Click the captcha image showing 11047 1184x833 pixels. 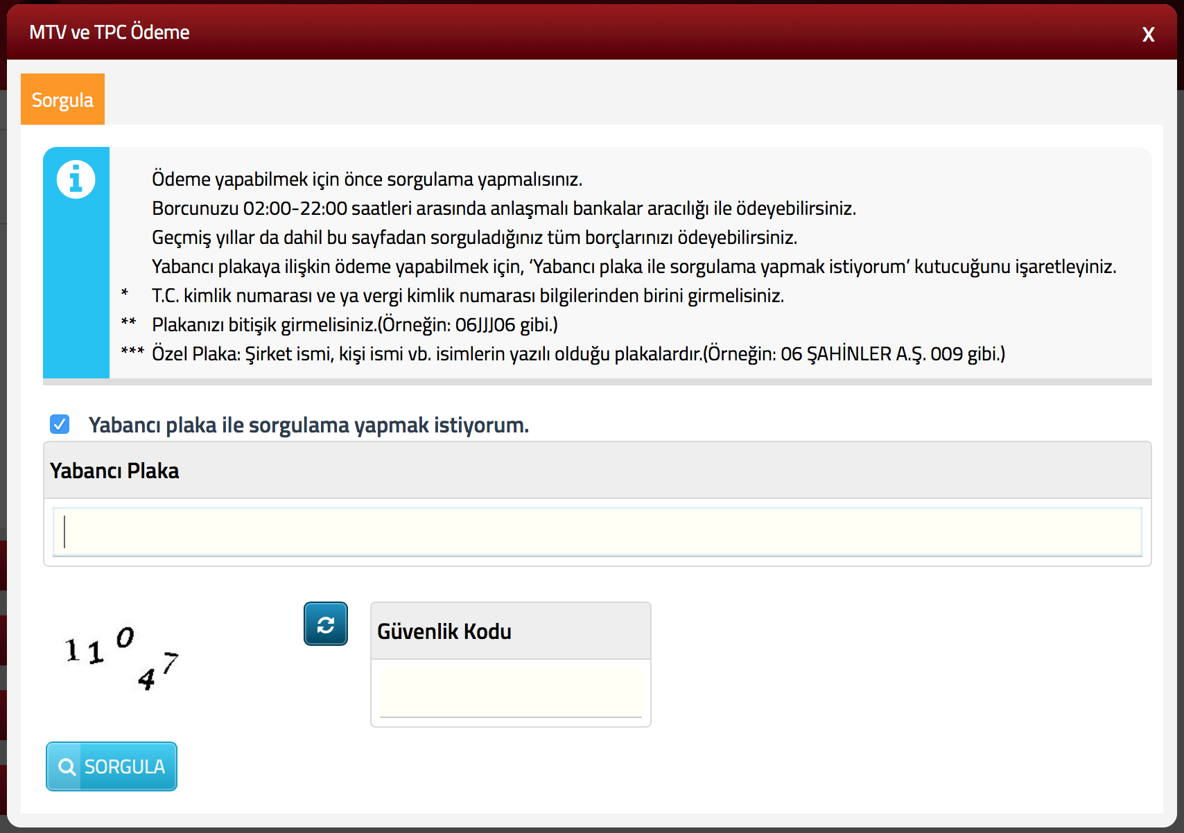(x=121, y=655)
